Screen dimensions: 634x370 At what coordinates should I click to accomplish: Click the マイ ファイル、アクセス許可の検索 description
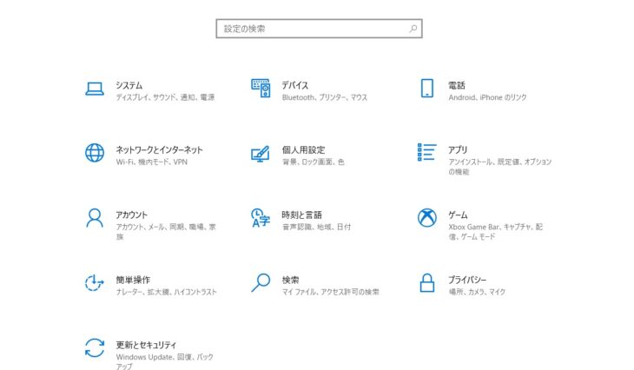click(331, 292)
